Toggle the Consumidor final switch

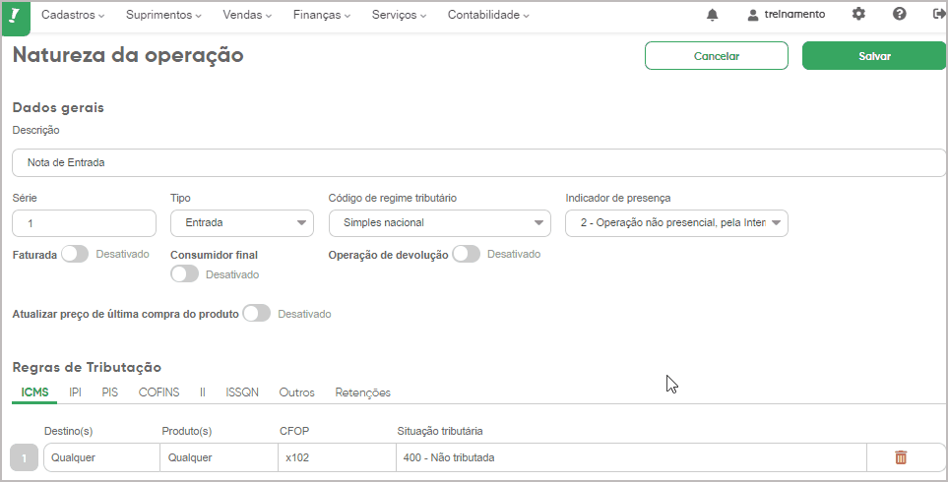pyautogui.click(x=184, y=274)
